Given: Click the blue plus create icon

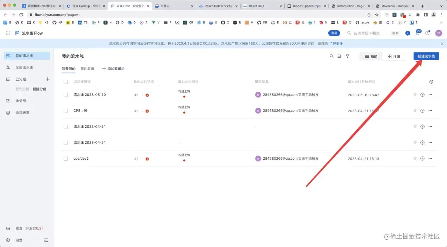Looking at the screenshot, I should click(408, 33).
